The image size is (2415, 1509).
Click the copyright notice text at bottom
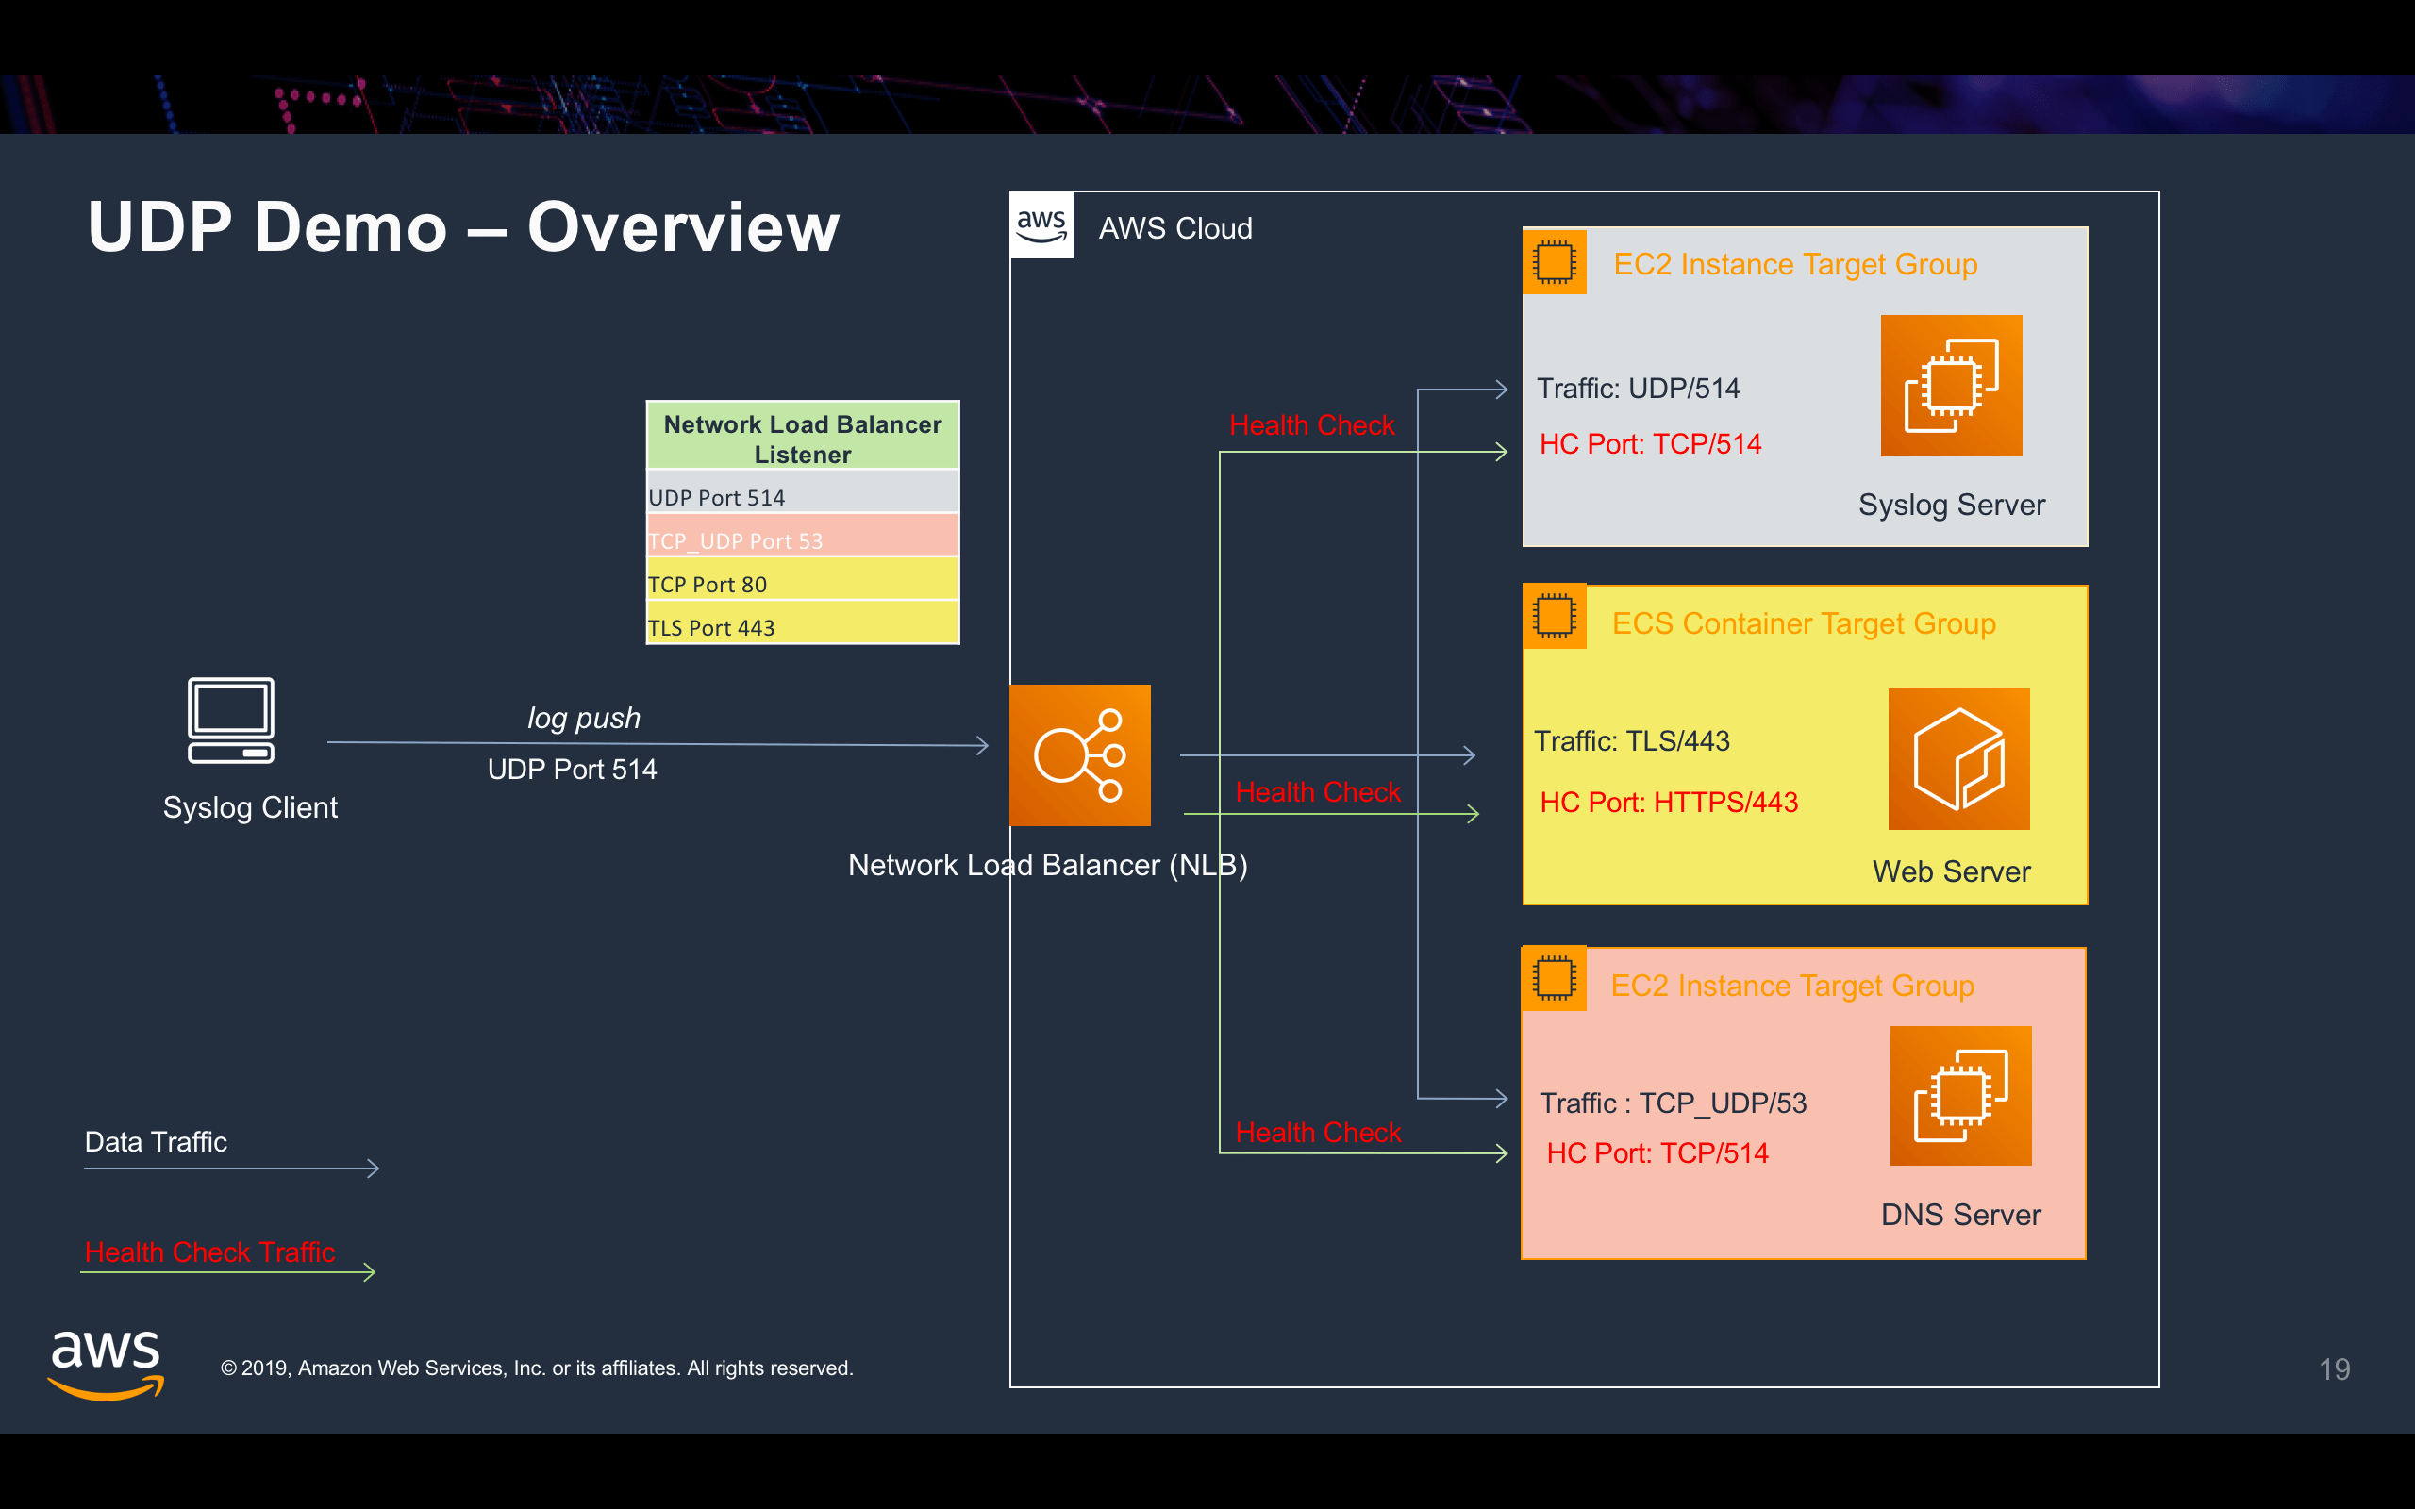coord(537,1368)
